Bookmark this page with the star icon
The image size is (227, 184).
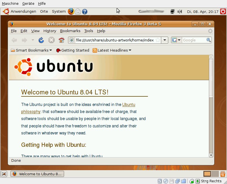[x=158, y=40]
